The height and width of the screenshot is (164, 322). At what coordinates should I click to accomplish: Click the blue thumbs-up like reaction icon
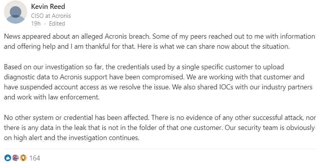point(8,158)
